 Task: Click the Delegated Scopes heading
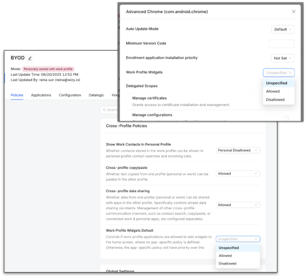tap(142, 86)
